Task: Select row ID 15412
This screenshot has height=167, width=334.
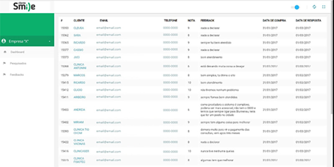Action: [65, 90]
